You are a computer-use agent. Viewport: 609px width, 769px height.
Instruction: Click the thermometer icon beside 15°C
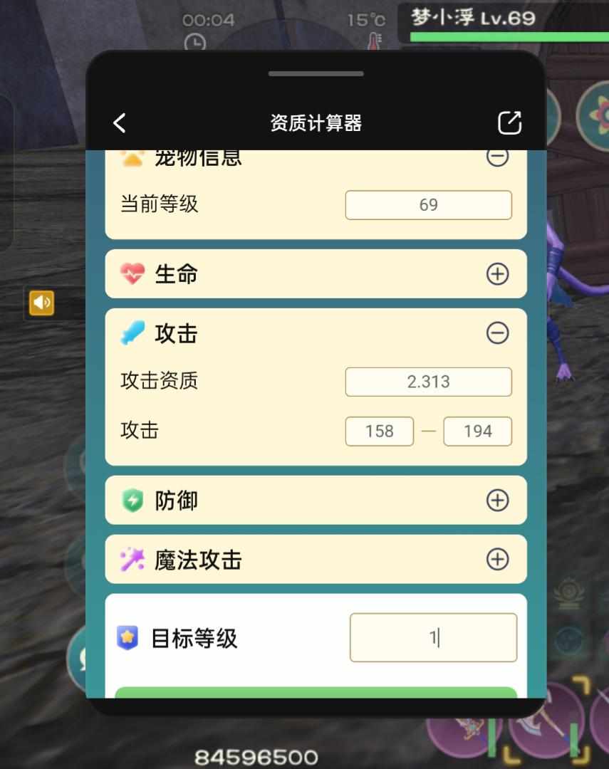tap(375, 41)
